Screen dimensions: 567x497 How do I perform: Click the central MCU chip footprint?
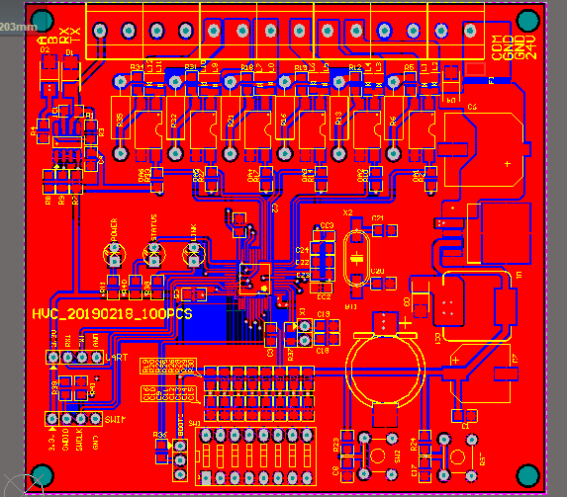[x=255, y=279]
